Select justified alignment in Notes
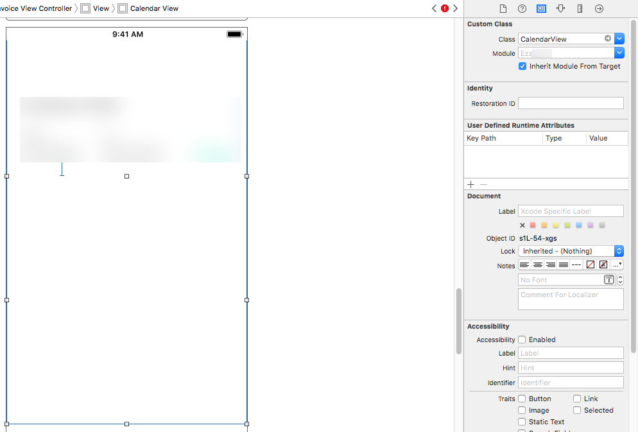The width and height of the screenshot is (638, 432). [x=563, y=264]
